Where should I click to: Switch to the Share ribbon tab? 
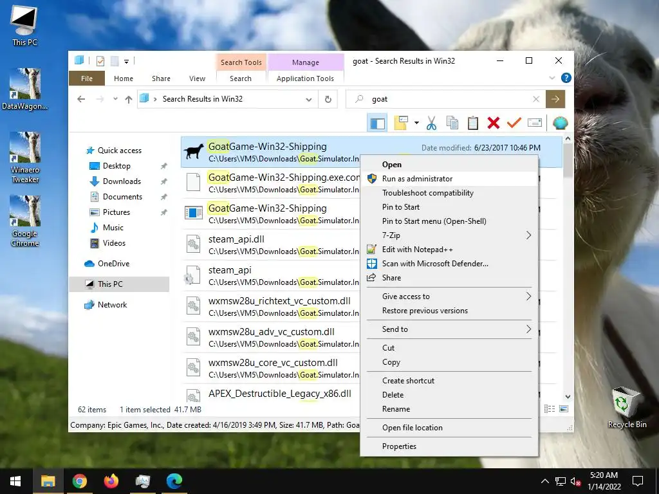point(161,78)
